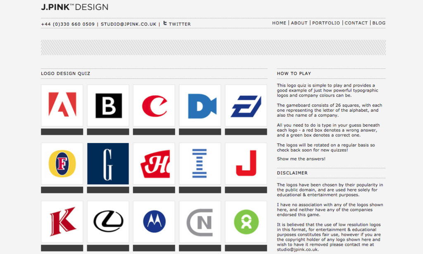The height and width of the screenshot is (254, 423).
Task: Click the yellow oval F logo
Action: [x=62, y=164]
